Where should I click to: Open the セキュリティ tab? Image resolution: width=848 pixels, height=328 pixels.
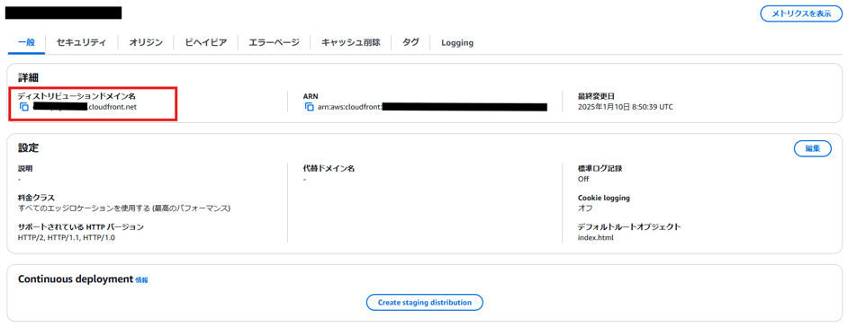81,42
